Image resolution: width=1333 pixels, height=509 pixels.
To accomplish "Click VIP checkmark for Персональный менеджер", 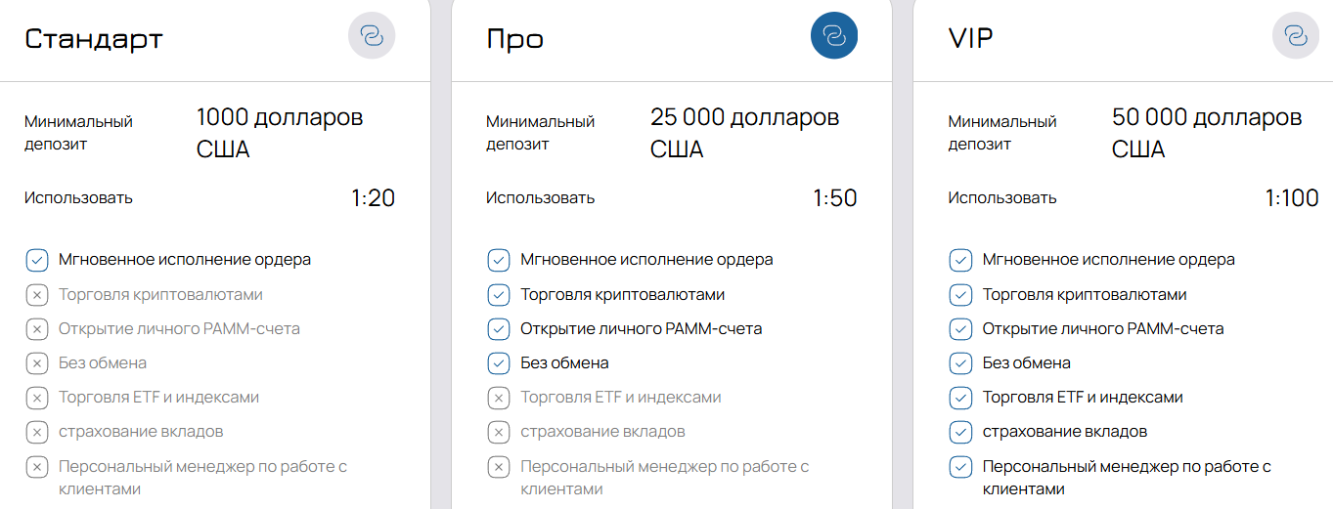I will (959, 467).
